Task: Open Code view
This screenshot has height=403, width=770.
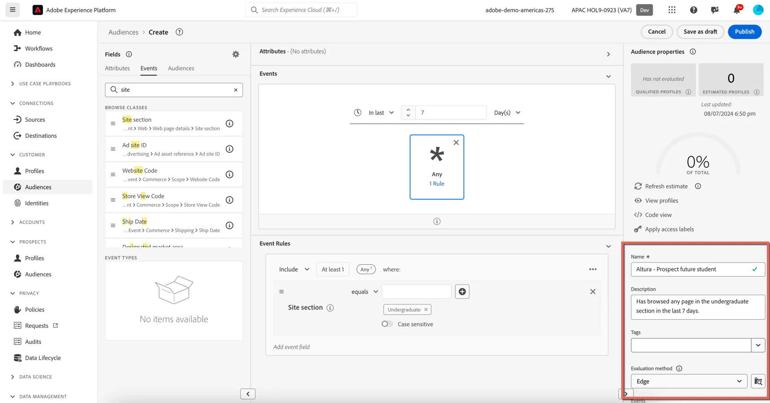Action: click(x=658, y=215)
